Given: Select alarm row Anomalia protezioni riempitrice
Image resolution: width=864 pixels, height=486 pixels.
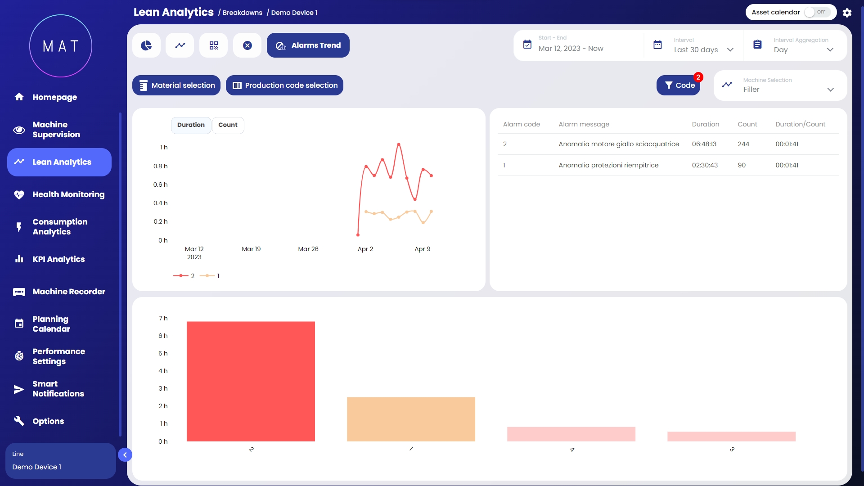Looking at the screenshot, I should pos(608,165).
